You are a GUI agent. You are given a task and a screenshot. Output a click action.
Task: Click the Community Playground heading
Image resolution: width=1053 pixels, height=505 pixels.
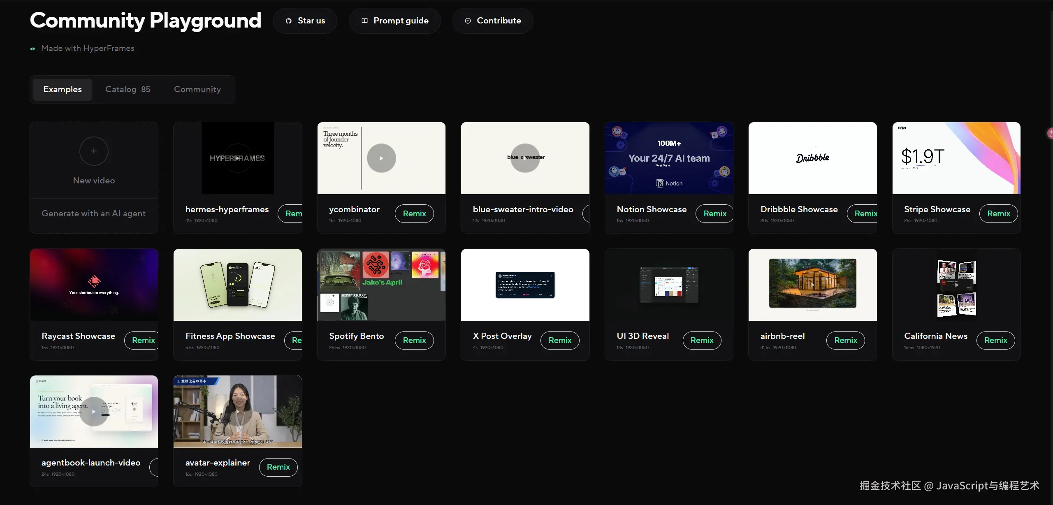[146, 21]
